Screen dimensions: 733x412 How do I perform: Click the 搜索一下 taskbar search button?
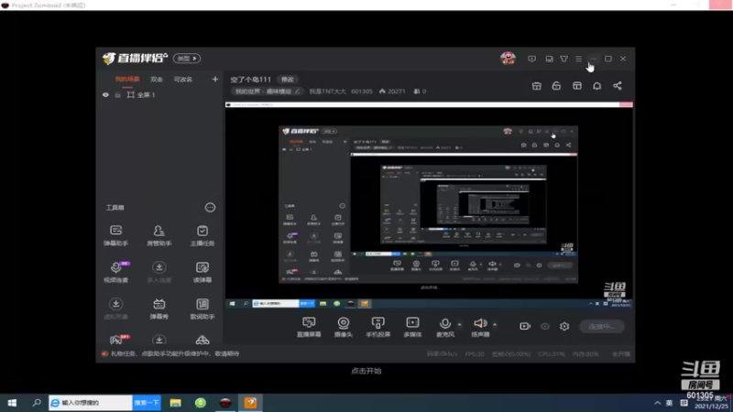pyautogui.click(x=147, y=403)
